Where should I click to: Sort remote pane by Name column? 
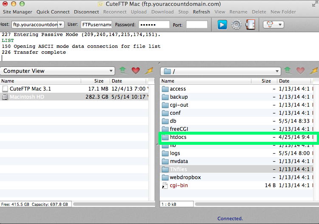tap(206, 81)
